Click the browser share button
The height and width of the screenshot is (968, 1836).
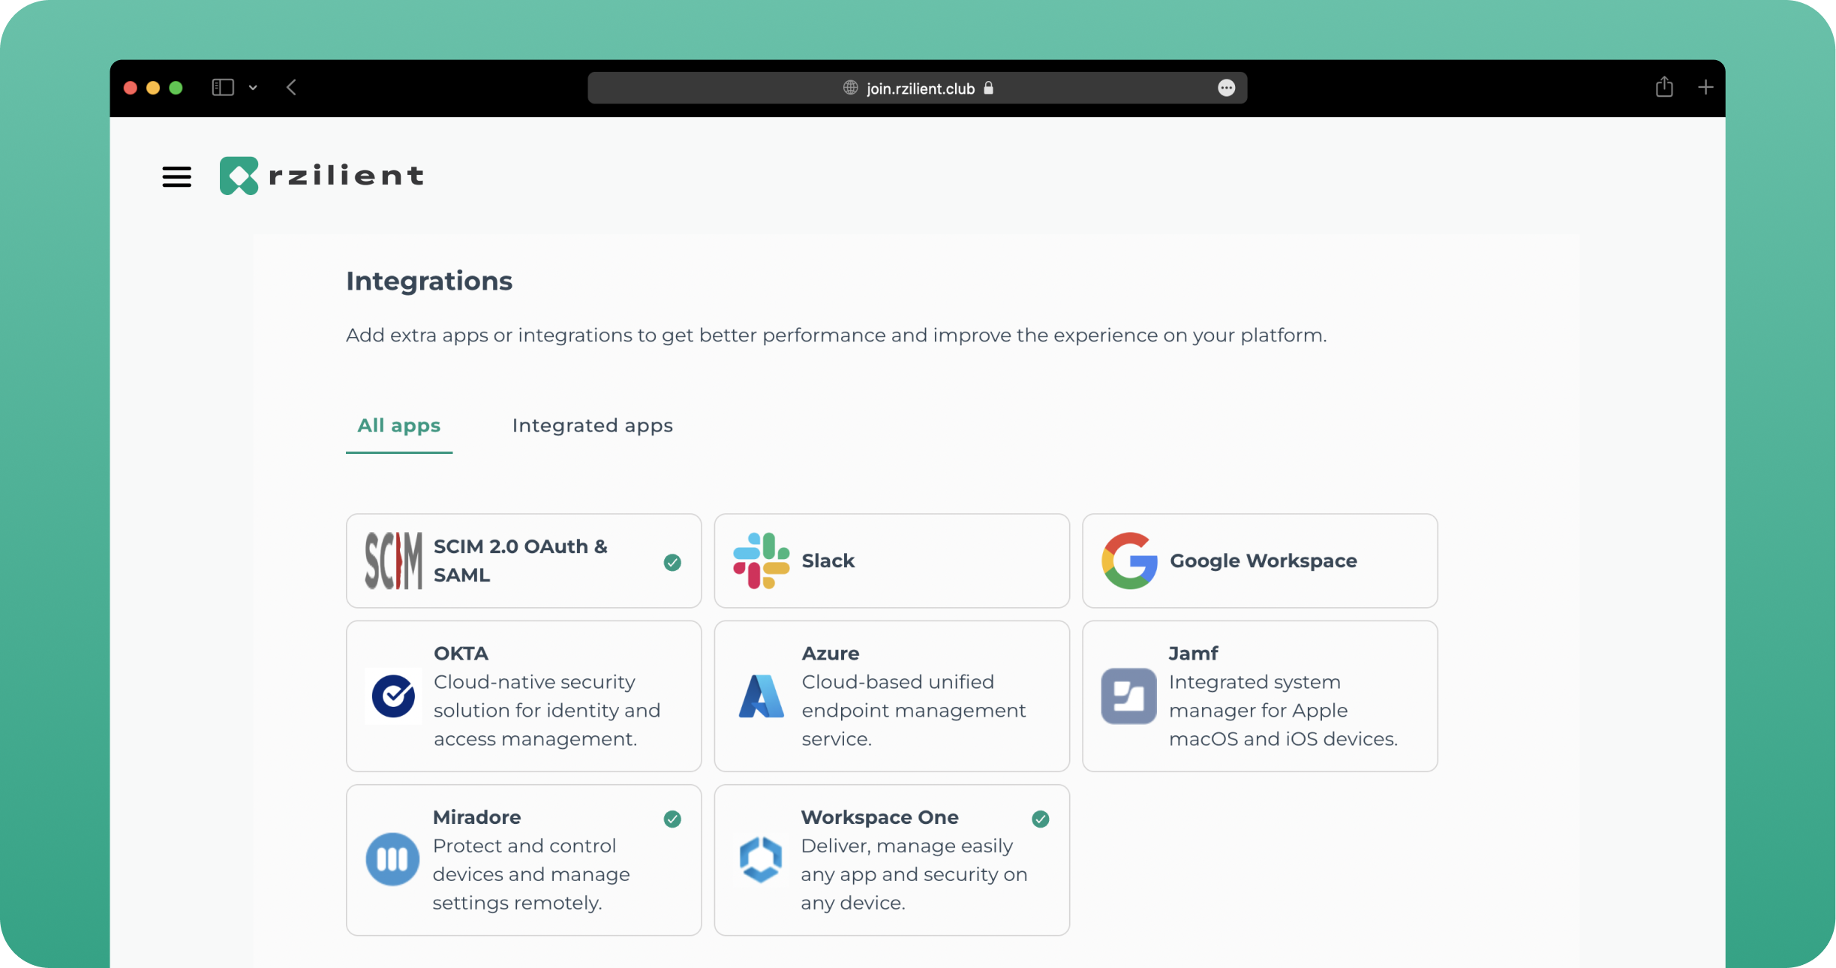tap(1663, 87)
